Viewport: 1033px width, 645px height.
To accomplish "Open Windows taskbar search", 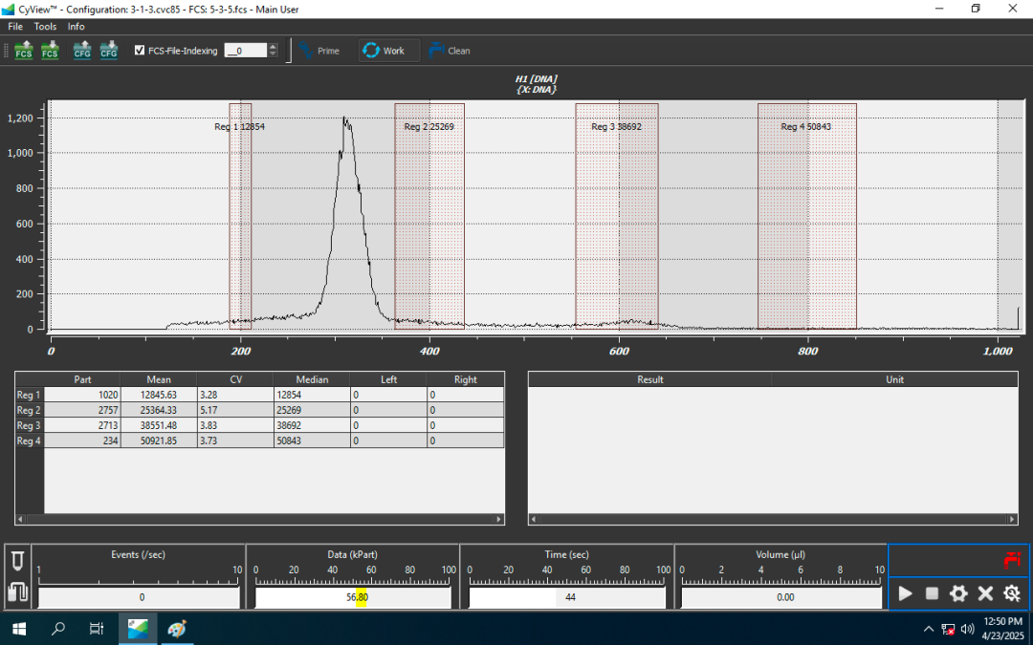I will [58, 629].
